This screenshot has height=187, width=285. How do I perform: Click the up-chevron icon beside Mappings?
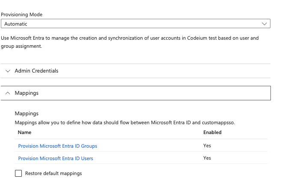[x=8, y=93]
